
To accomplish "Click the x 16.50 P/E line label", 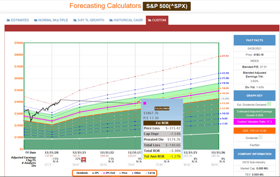I will (x=224, y=93).
